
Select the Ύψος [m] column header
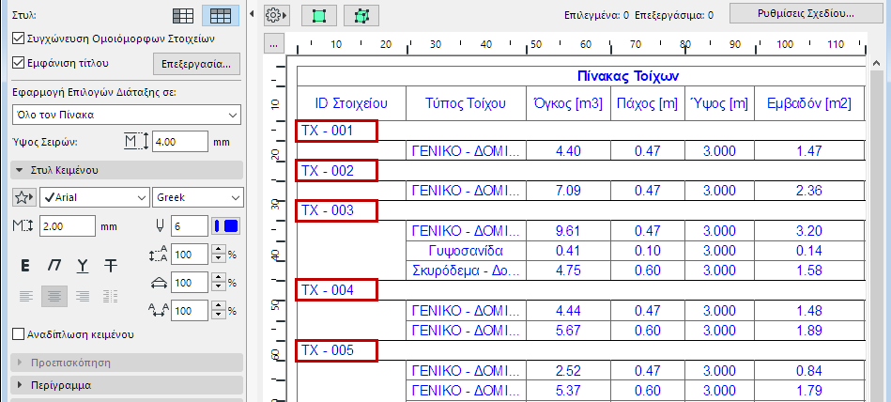[720, 103]
